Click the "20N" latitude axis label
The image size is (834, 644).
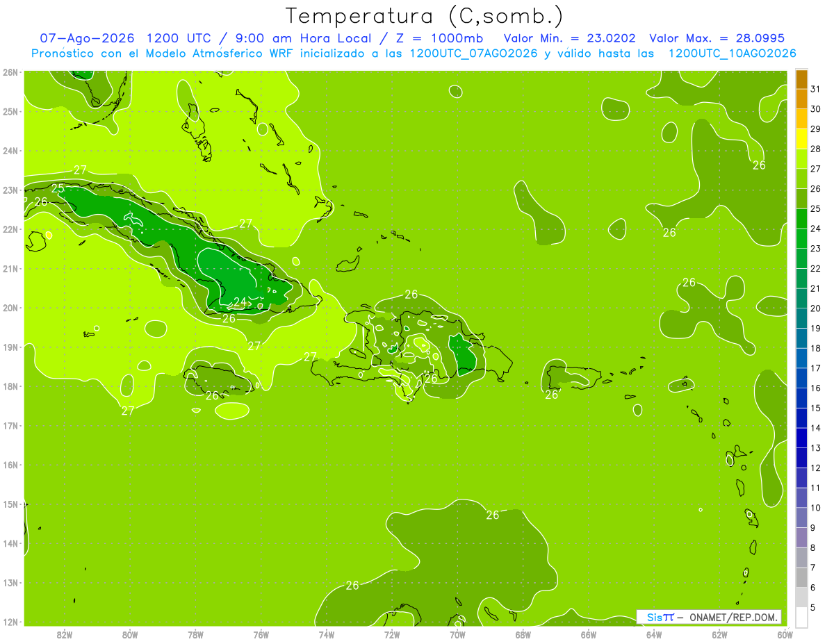[10, 308]
